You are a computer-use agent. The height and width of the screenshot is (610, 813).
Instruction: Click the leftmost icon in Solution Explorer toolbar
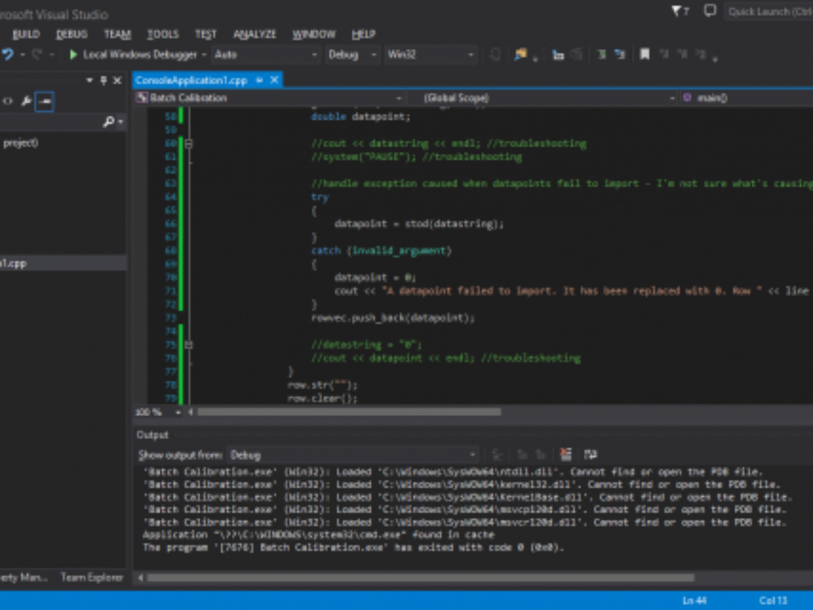click(x=7, y=102)
